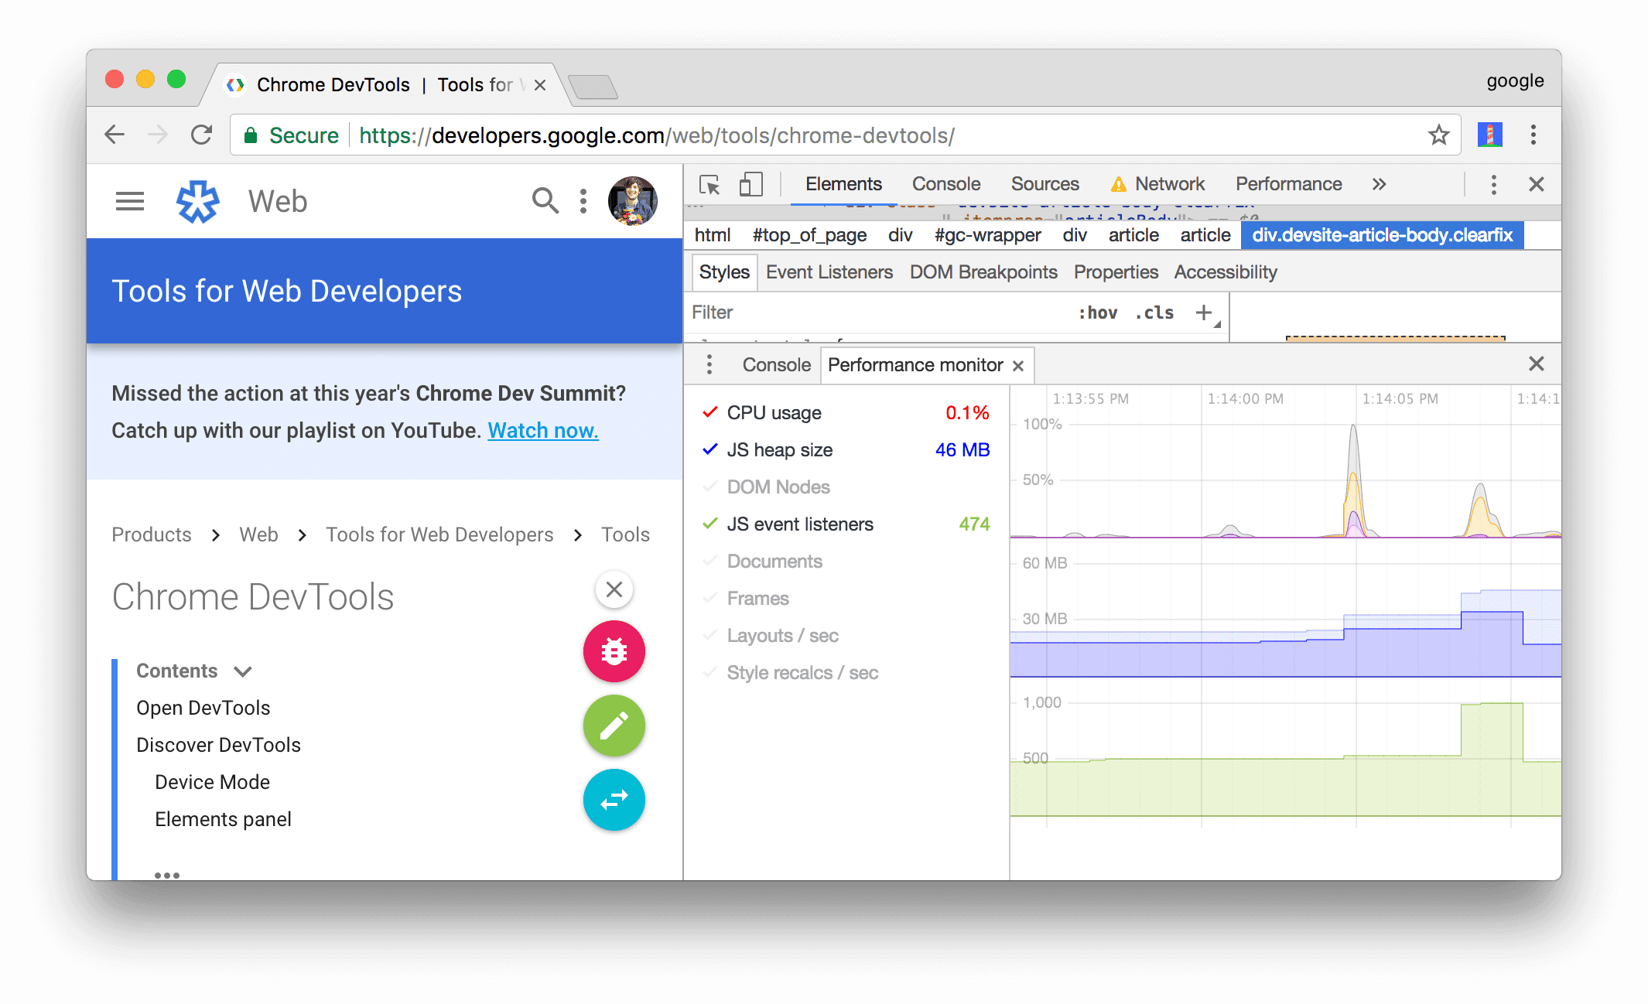The width and height of the screenshot is (1648, 1004).
Task: Click the Elements panel tab
Action: tap(842, 185)
